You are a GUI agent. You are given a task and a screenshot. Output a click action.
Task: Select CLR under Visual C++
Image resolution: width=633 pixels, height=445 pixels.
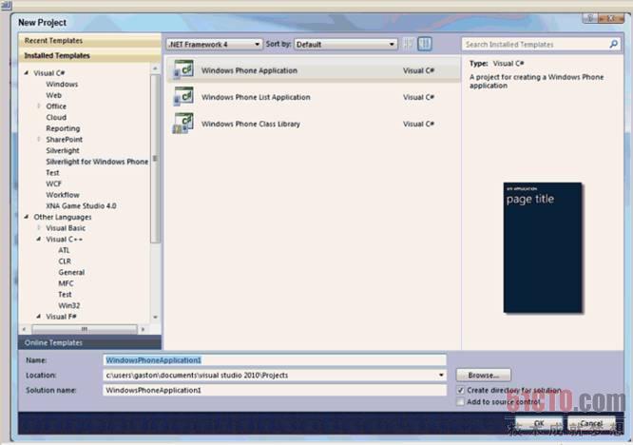click(x=65, y=261)
